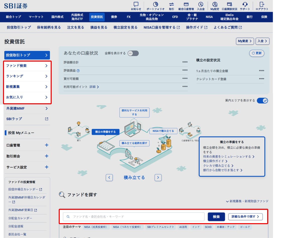Click the help icon beside 評価損益
Viewport: 281px width, 238px height.
[78, 71]
